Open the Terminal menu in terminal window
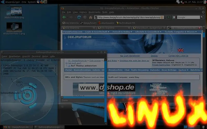207x129 pixels. tap(36, 56)
